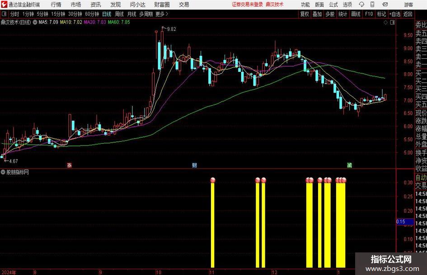The width and height of the screenshot is (427, 275).
Task: Open the mobile phone icon
Action: 372,5
